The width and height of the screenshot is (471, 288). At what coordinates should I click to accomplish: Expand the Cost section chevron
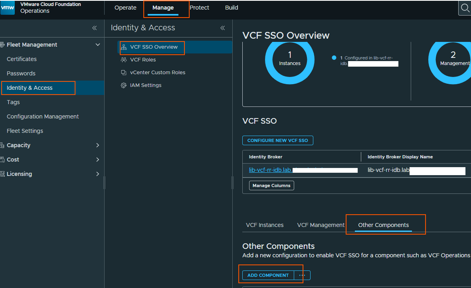pyautogui.click(x=98, y=160)
